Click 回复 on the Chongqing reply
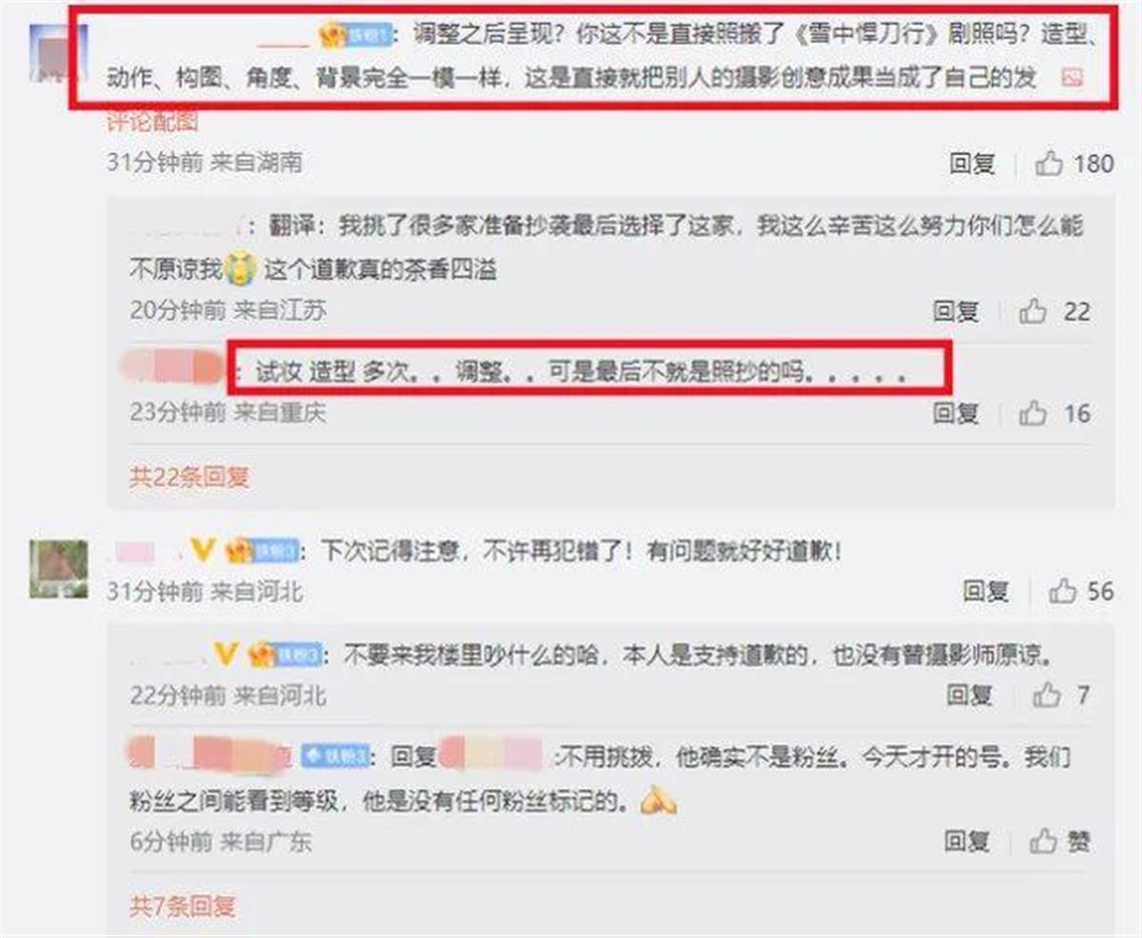Viewport: 1142px width, 938px height. point(955,413)
